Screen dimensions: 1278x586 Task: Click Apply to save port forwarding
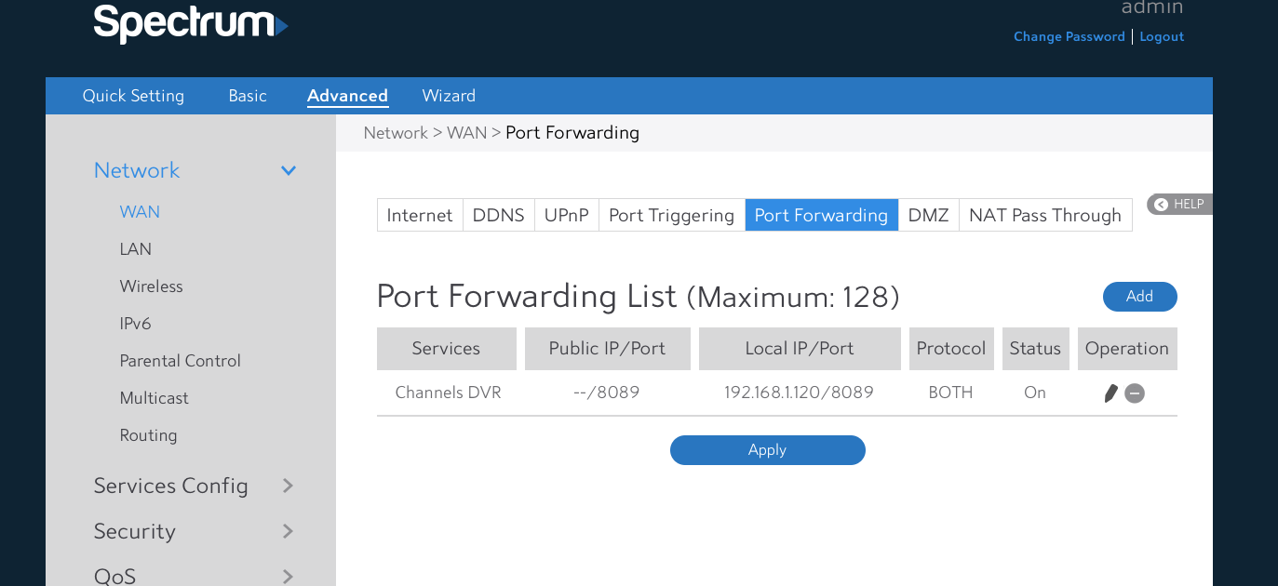tap(767, 450)
